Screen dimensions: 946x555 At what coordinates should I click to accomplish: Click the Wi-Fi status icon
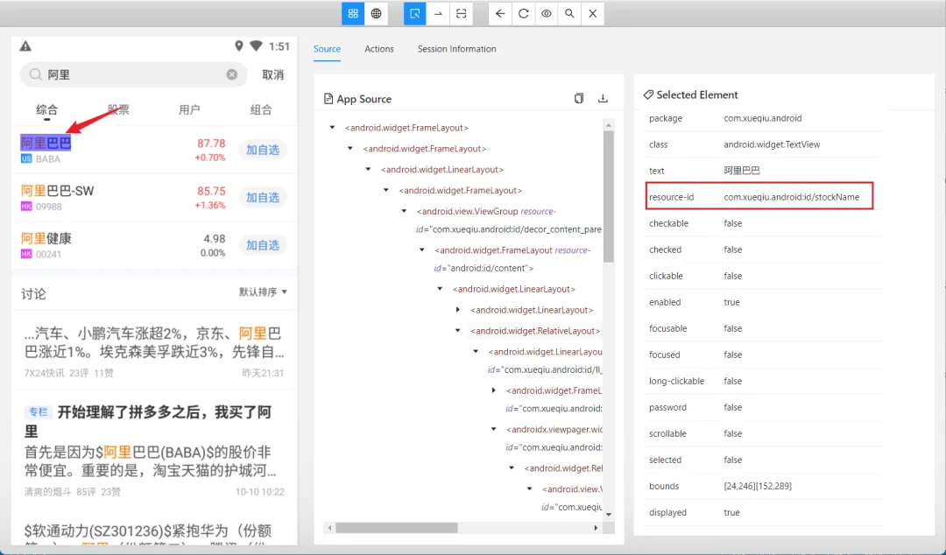tap(256, 46)
